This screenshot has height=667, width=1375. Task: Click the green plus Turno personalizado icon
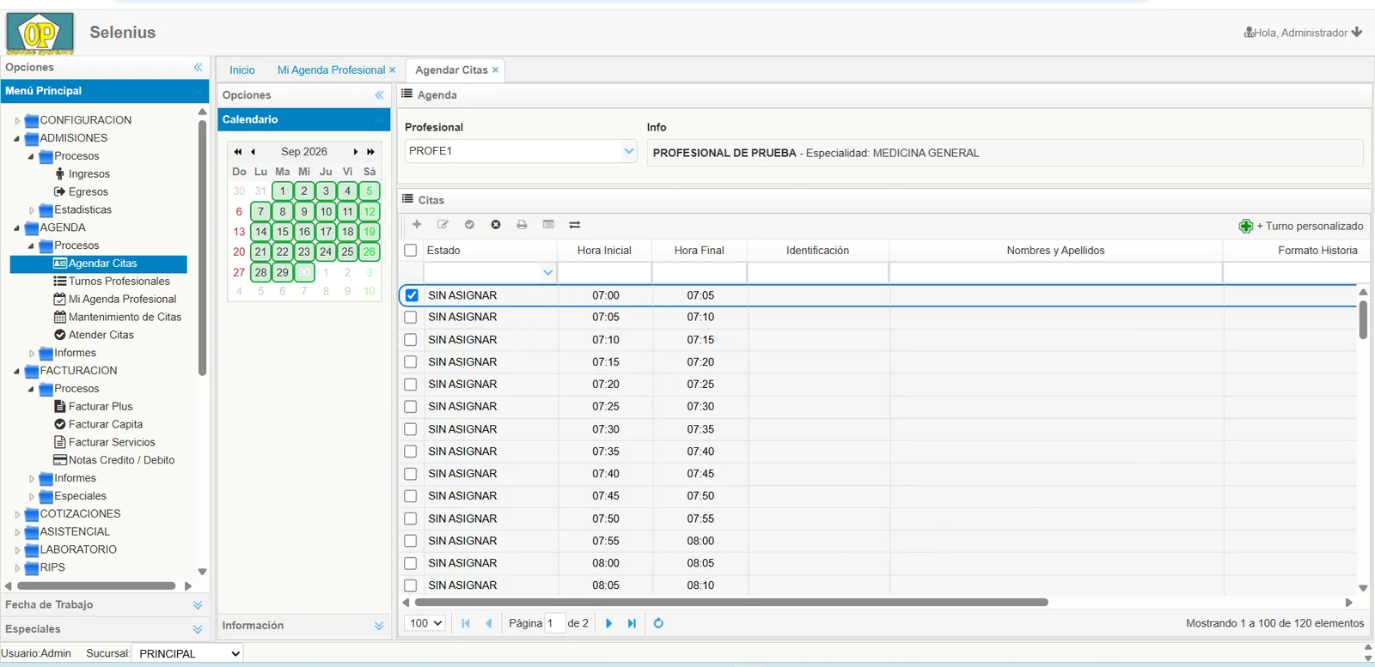coord(1246,226)
